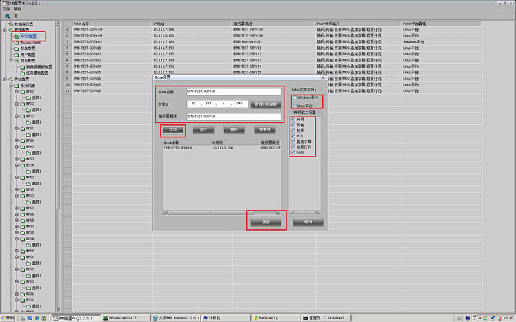Click right arrow of dialog list scrollbar

(278, 213)
